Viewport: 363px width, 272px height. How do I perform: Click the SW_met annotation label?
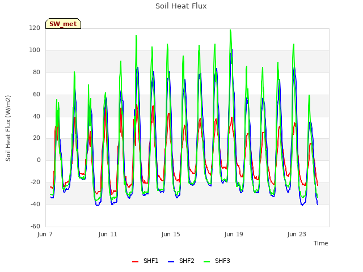coord(63,24)
